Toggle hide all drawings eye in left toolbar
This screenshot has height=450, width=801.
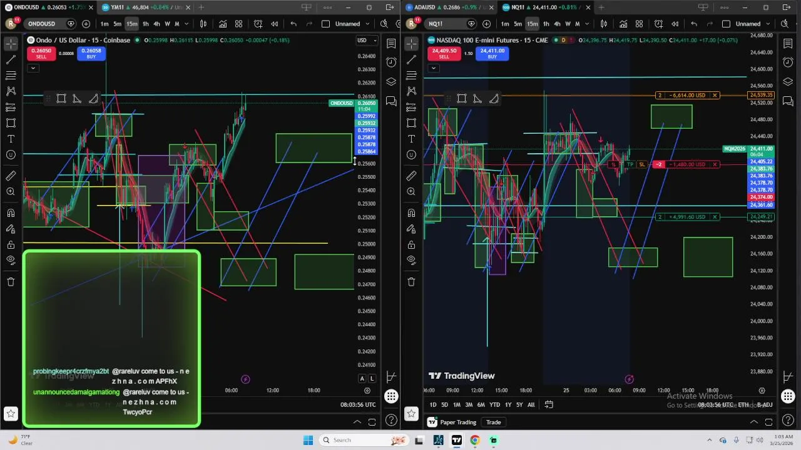(x=11, y=260)
